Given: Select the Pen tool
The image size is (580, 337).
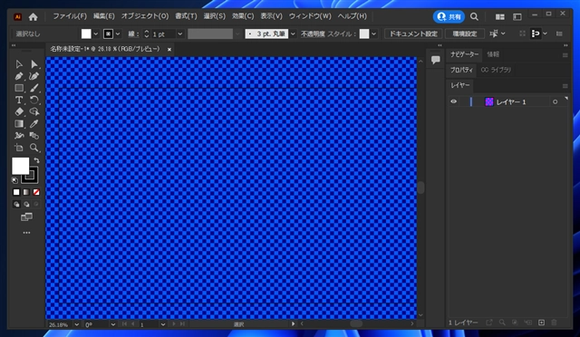Looking at the screenshot, I should 19,76.
